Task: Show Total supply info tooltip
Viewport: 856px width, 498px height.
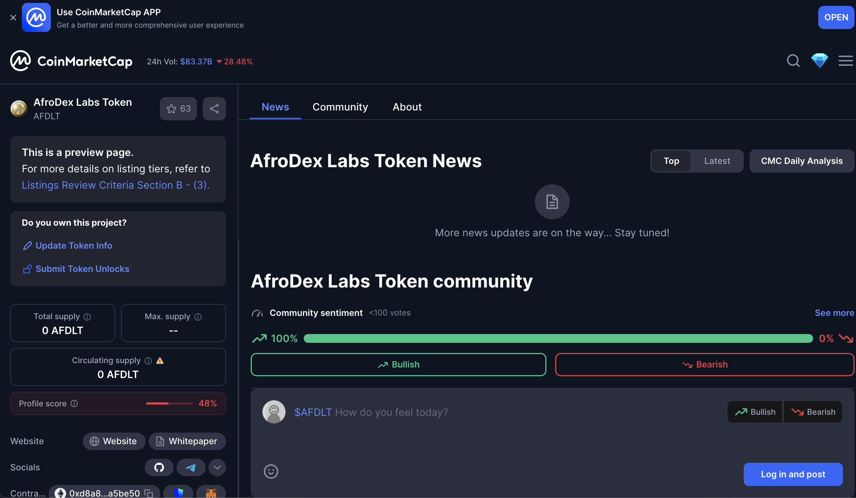Action: (87, 317)
